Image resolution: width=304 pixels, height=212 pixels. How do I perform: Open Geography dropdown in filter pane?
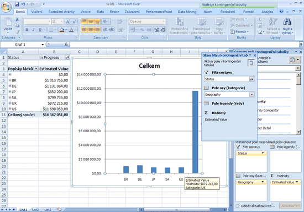[x=251, y=94]
